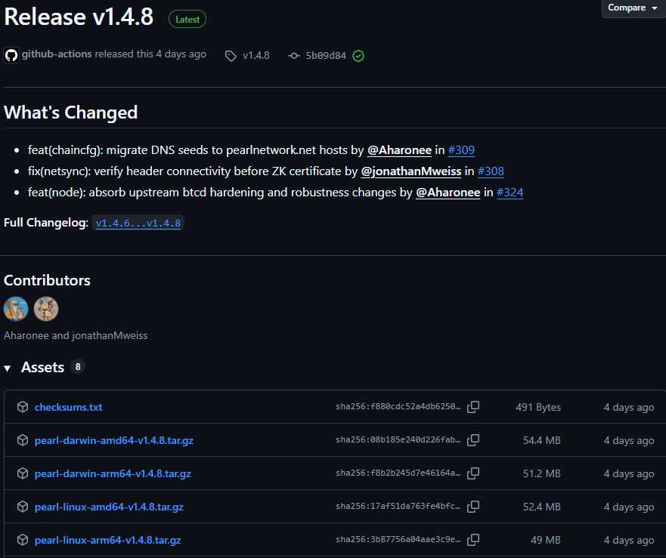
Task: Click the 52.4 MB file size
Action: pyautogui.click(x=541, y=507)
